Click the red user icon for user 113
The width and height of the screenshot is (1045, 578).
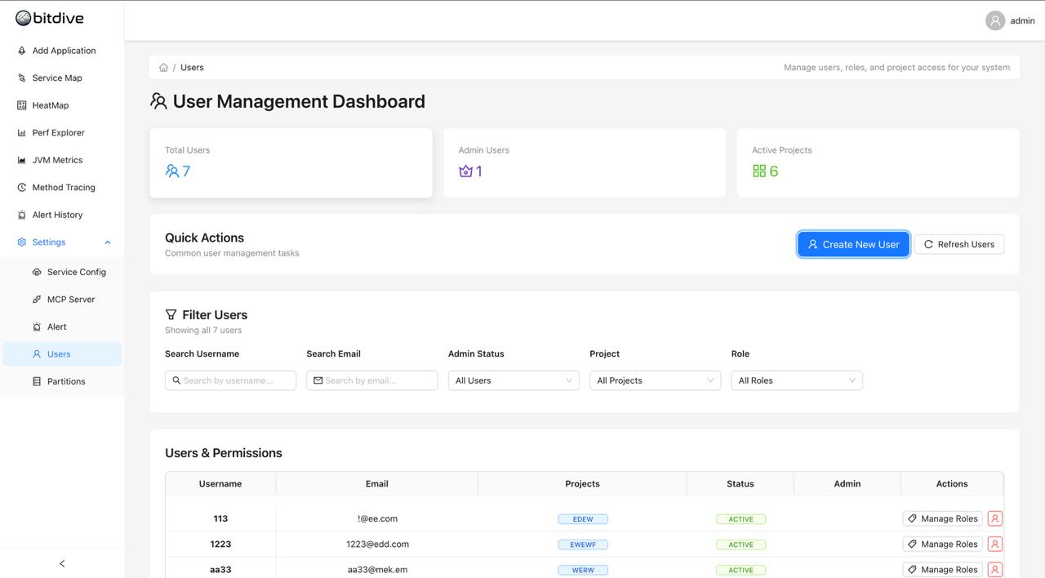pos(994,518)
